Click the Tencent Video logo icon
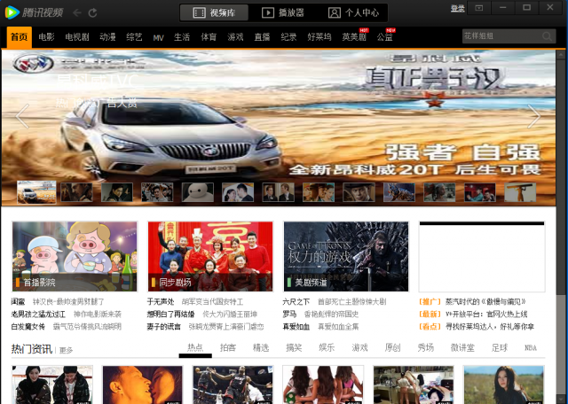 [x=12, y=12]
